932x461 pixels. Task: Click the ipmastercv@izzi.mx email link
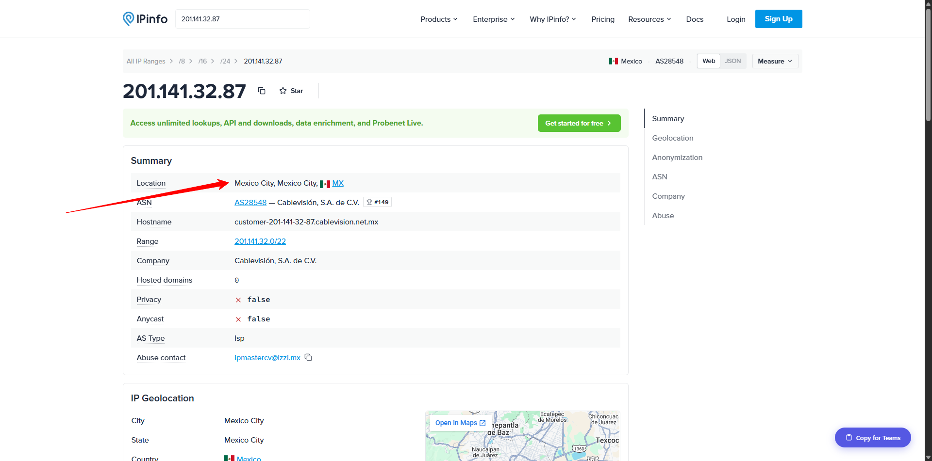coord(267,358)
